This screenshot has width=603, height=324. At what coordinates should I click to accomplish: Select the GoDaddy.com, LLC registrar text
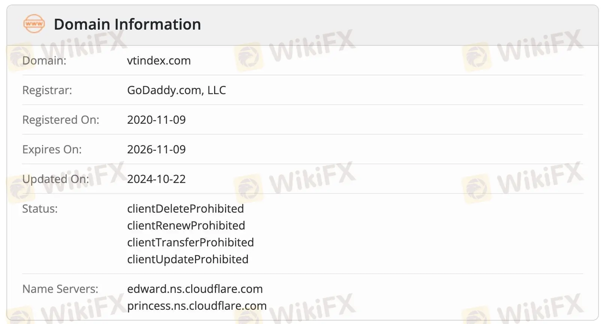click(177, 90)
